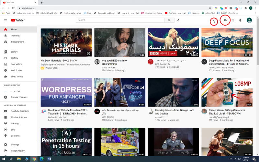Open the notifications bell
Image resolution: width=259 pixels, height=162 pixels.
click(x=240, y=20)
